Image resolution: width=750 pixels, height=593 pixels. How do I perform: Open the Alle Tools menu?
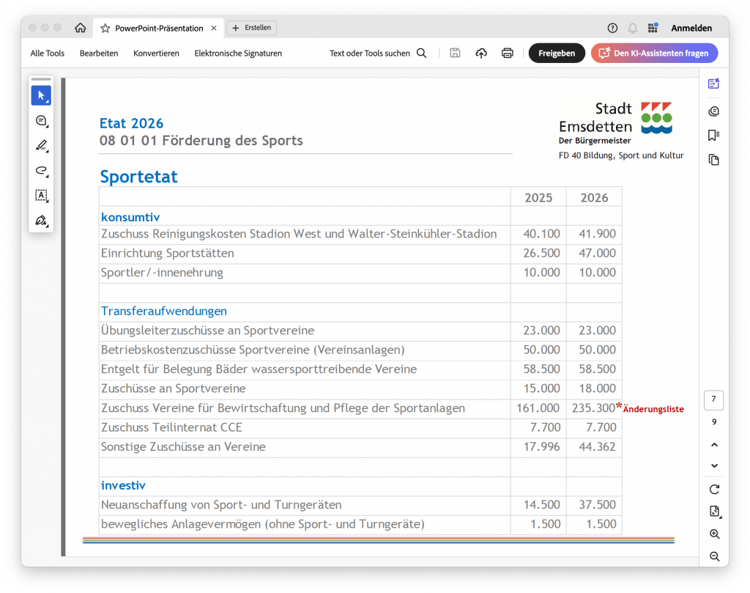click(48, 54)
